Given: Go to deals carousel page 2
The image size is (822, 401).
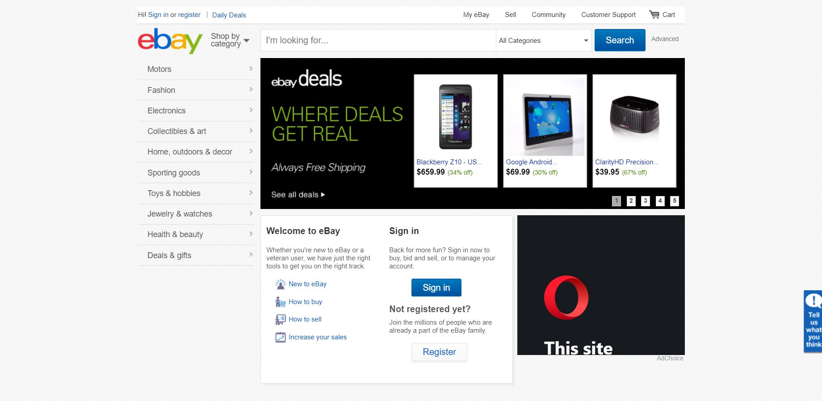Looking at the screenshot, I should (631, 201).
